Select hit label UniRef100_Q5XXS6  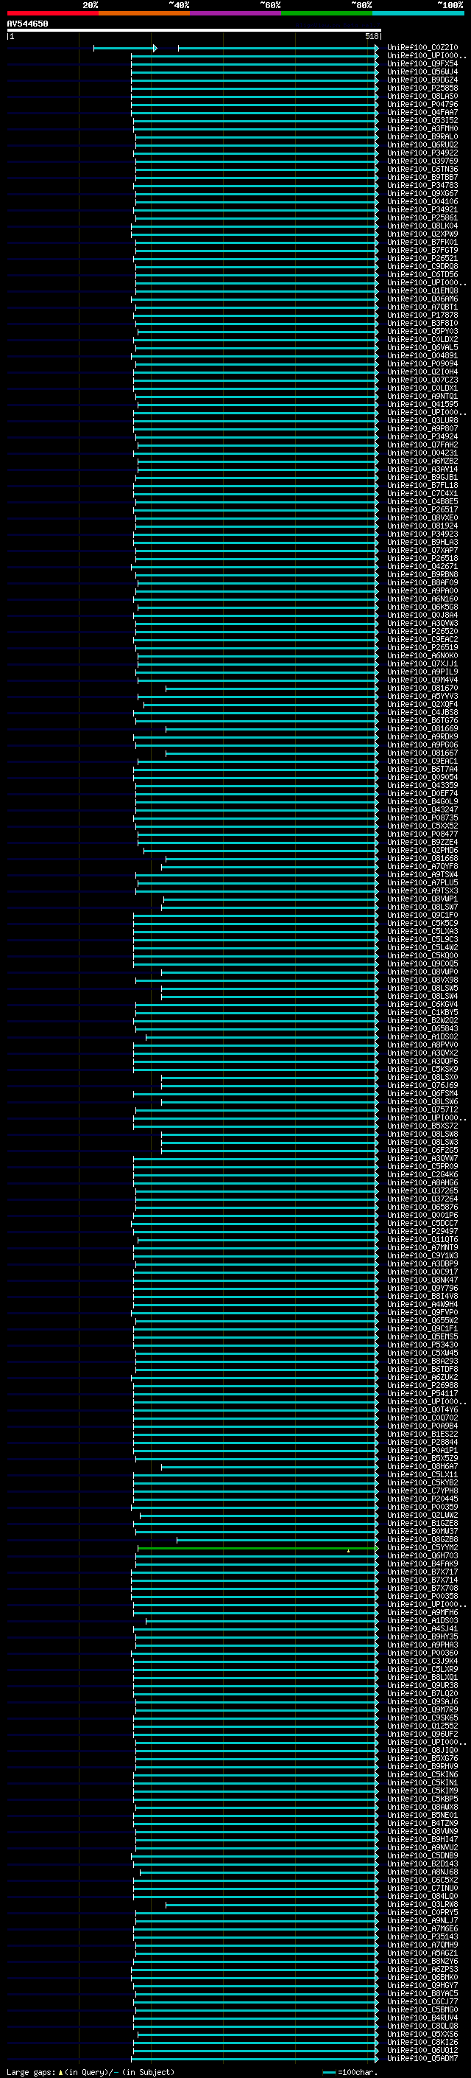[422, 2035]
